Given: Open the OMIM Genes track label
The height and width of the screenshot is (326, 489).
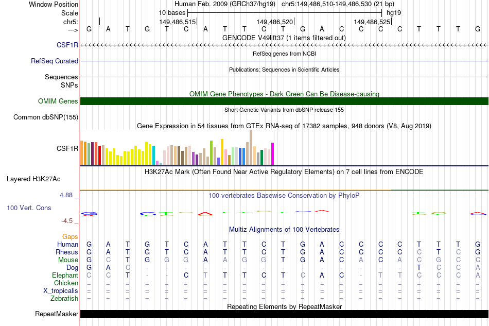Looking at the screenshot, I should (58, 101).
